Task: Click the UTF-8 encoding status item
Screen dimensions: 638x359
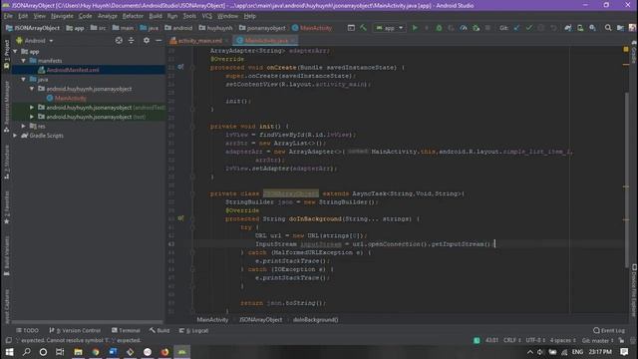Action: coord(534,340)
